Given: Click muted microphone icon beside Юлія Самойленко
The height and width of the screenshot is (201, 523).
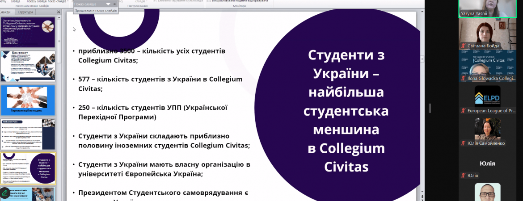Looking at the screenshot, I should click(463, 143).
